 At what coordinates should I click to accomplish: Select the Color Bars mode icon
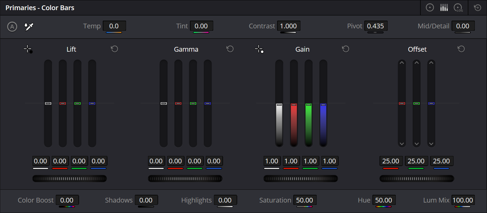pos(444,8)
